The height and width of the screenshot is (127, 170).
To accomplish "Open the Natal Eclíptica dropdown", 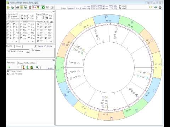I will [x=28, y=51].
